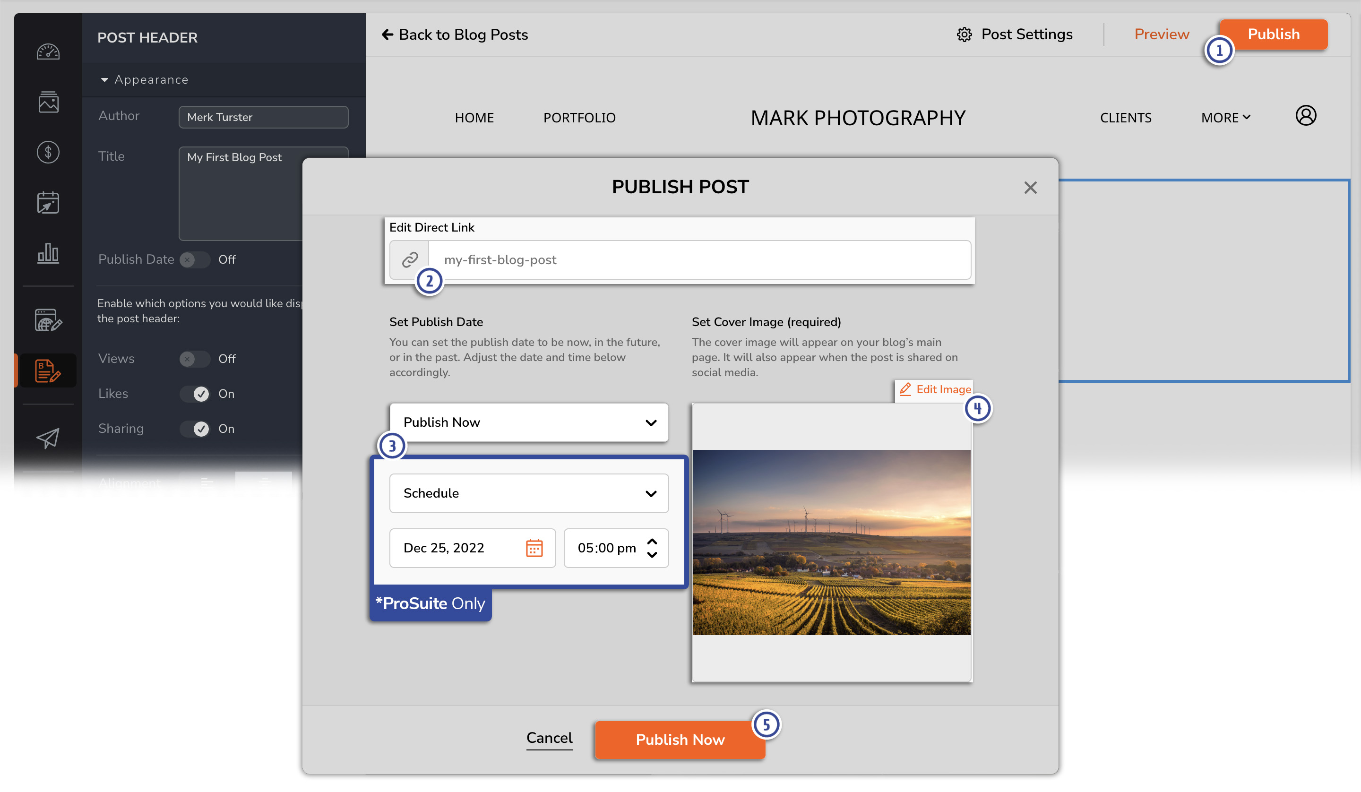Go to HOME nav item
This screenshot has height=792, width=1361.
[x=474, y=118]
